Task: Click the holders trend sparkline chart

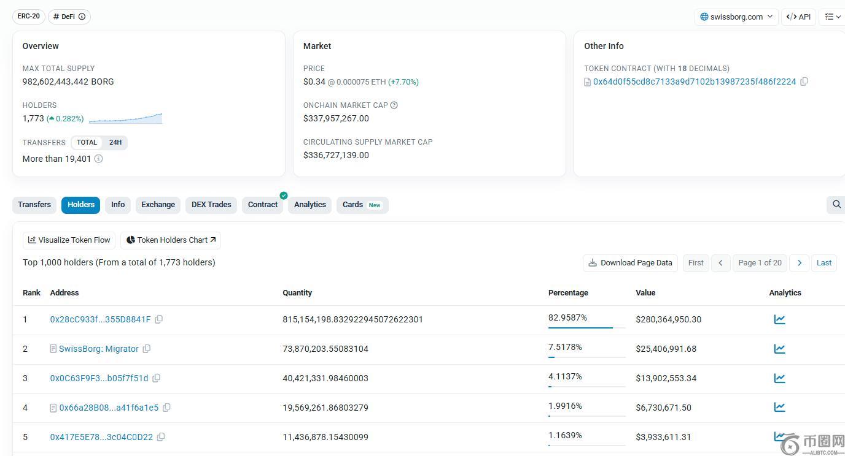Action: tap(125, 118)
